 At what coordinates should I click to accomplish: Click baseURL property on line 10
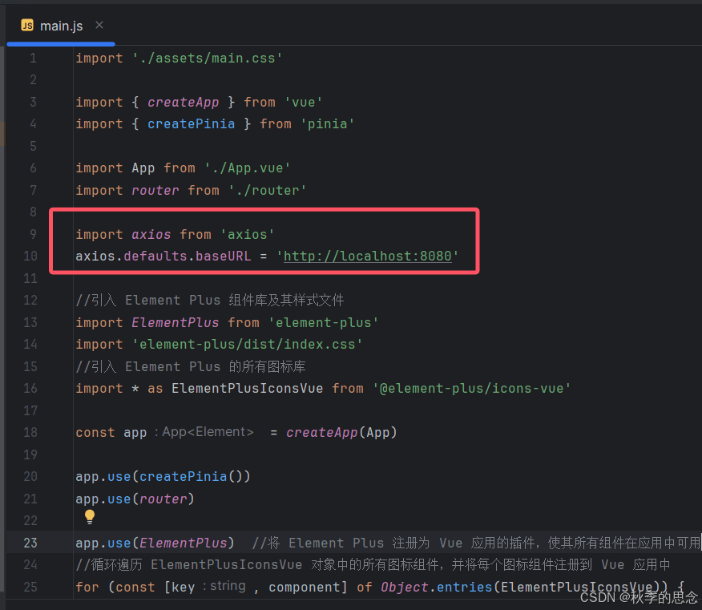223,257
